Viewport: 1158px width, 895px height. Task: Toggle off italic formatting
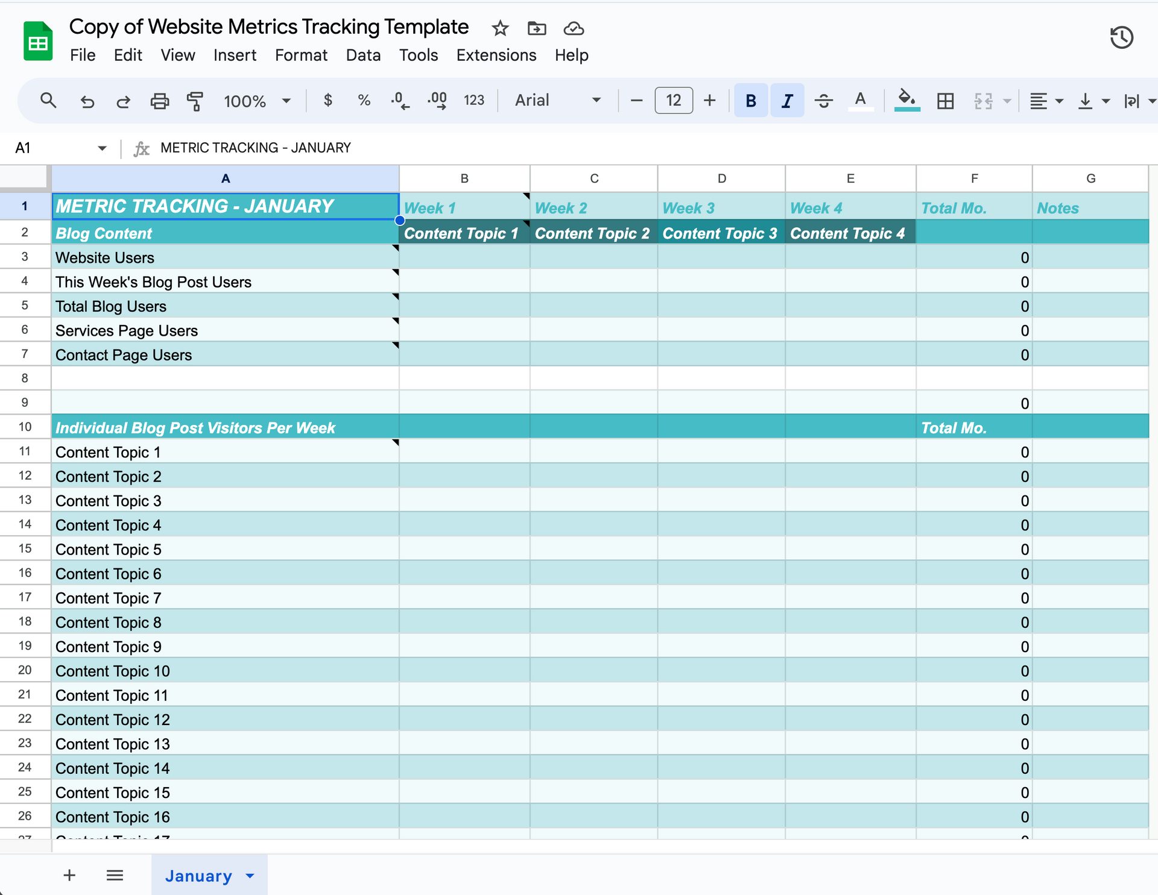point(786,101)
